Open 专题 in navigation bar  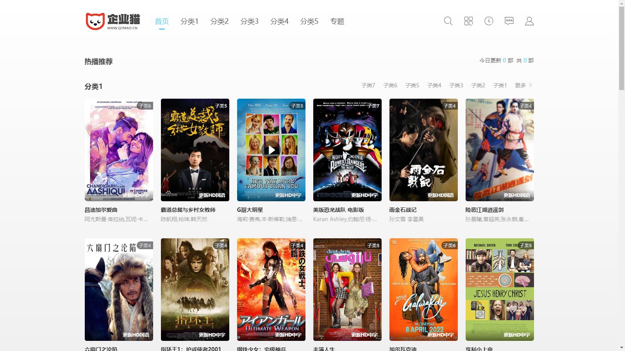coord(337,21)
